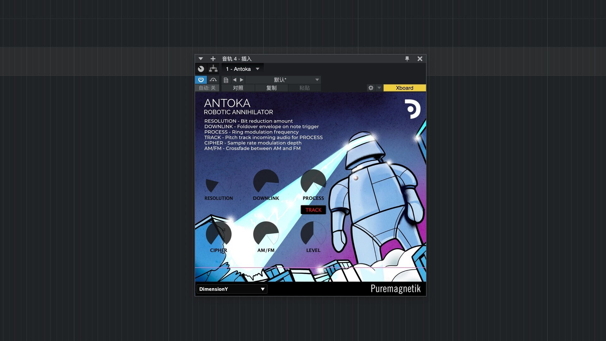The width and height of the screenshot is (606, 341).
Task: Click the AM/FM knob
Action: (266, 234)
